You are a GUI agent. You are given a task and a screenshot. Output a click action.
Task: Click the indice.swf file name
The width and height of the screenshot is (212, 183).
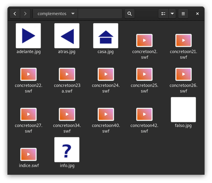coord(29,165)
